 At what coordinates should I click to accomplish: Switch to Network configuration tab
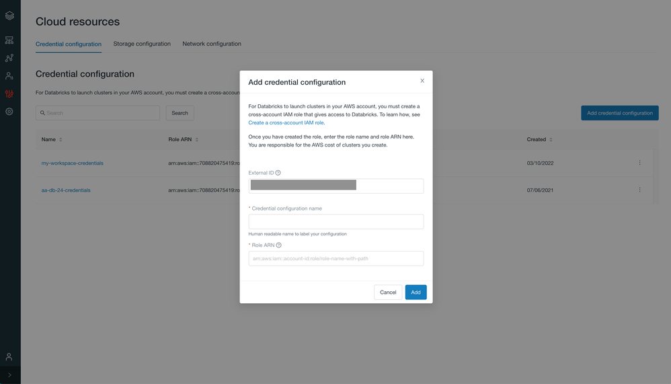click(212, 44)
